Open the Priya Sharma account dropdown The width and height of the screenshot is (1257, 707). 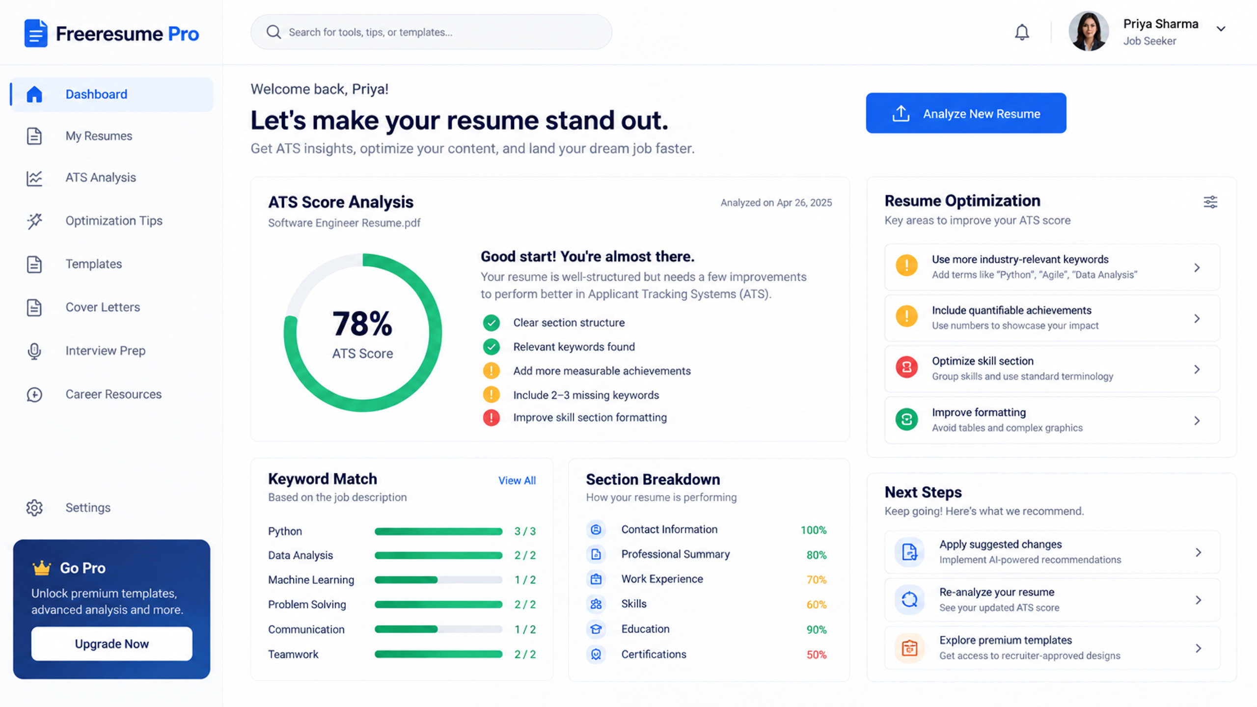1221,29
